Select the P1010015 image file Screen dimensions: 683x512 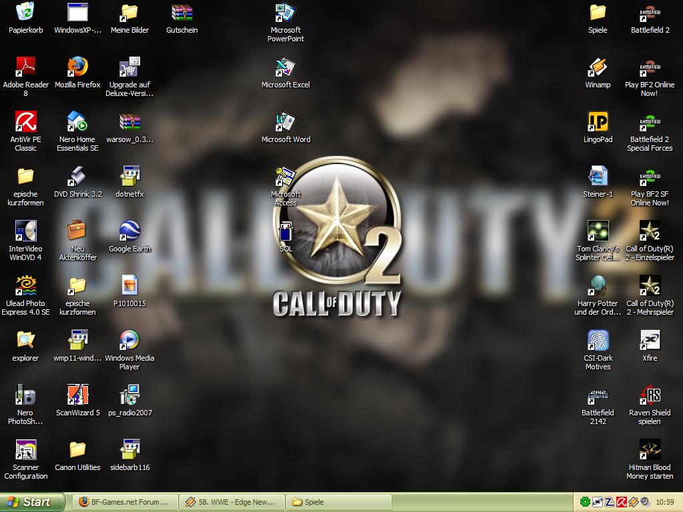click(129, 285)
